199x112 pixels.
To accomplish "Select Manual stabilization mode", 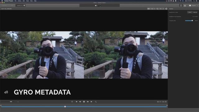I will tap(195, 12).
